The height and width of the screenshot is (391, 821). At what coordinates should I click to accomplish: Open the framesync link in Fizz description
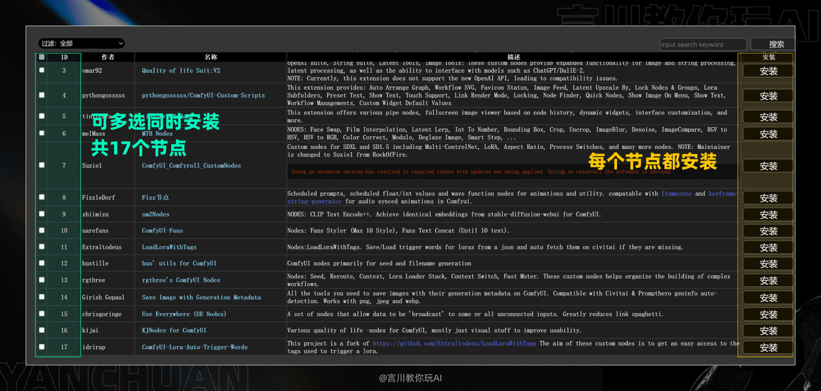(x=677, y=194)
